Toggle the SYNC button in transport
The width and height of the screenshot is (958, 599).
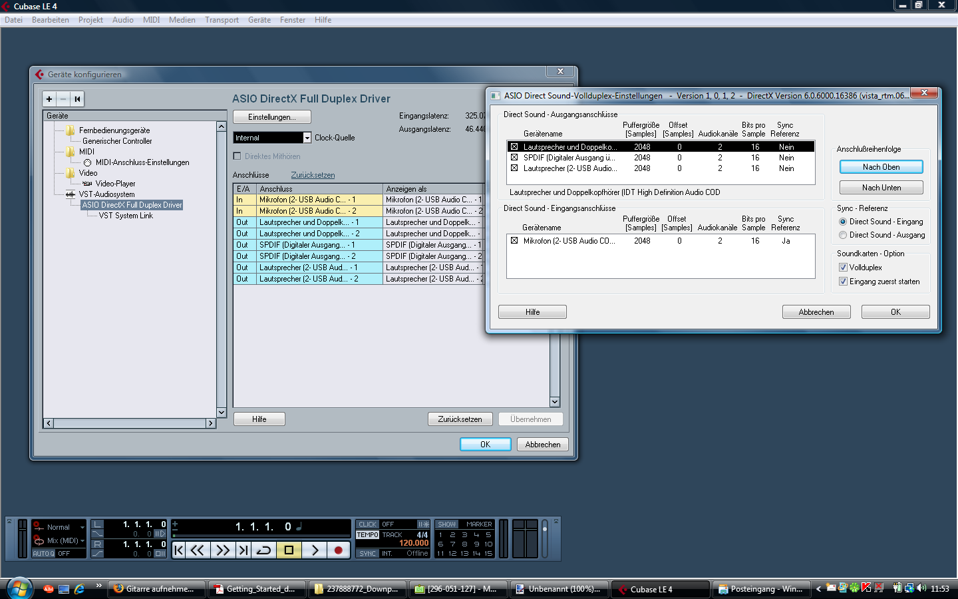[367, 554]
